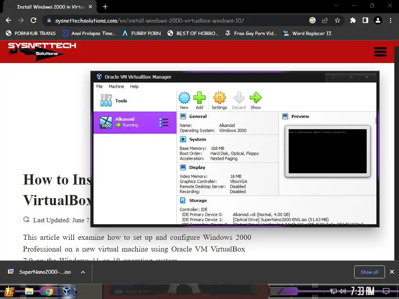
Task: Click the share page icon
Action: point(325,20)
